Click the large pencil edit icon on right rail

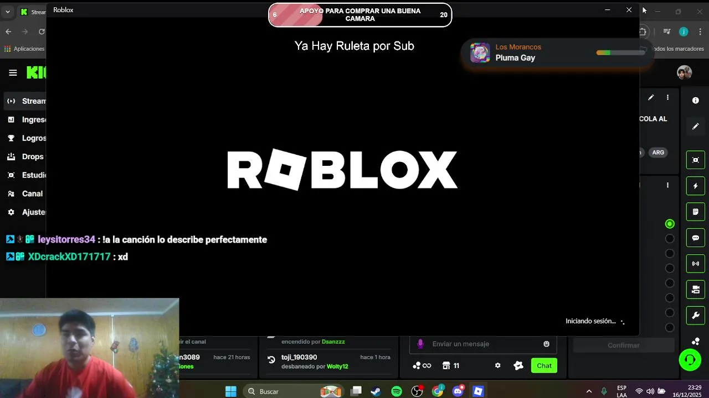coord(695,127)
